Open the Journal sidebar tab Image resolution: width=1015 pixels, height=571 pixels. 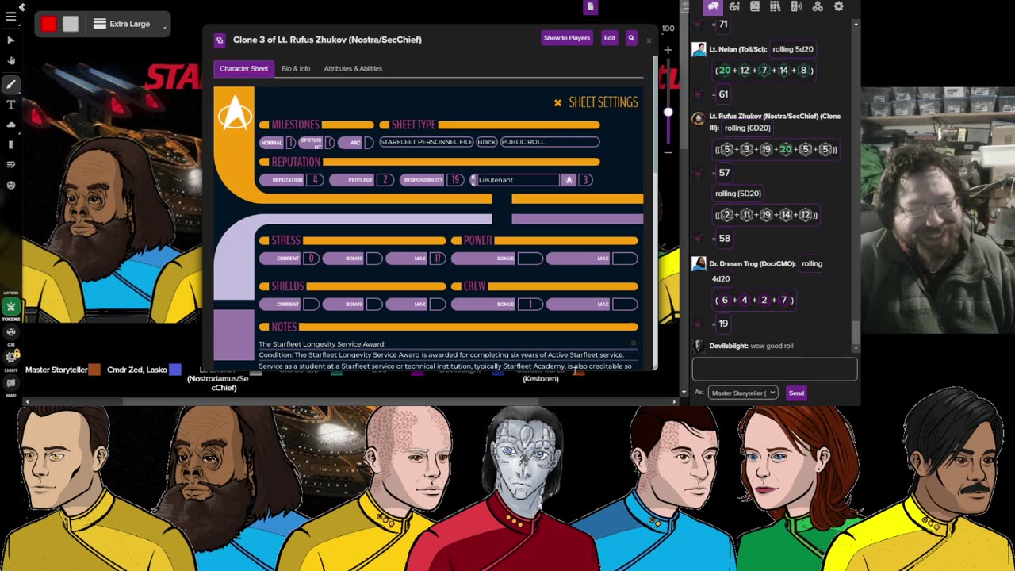pyautogui.click(x=755, y=7)
